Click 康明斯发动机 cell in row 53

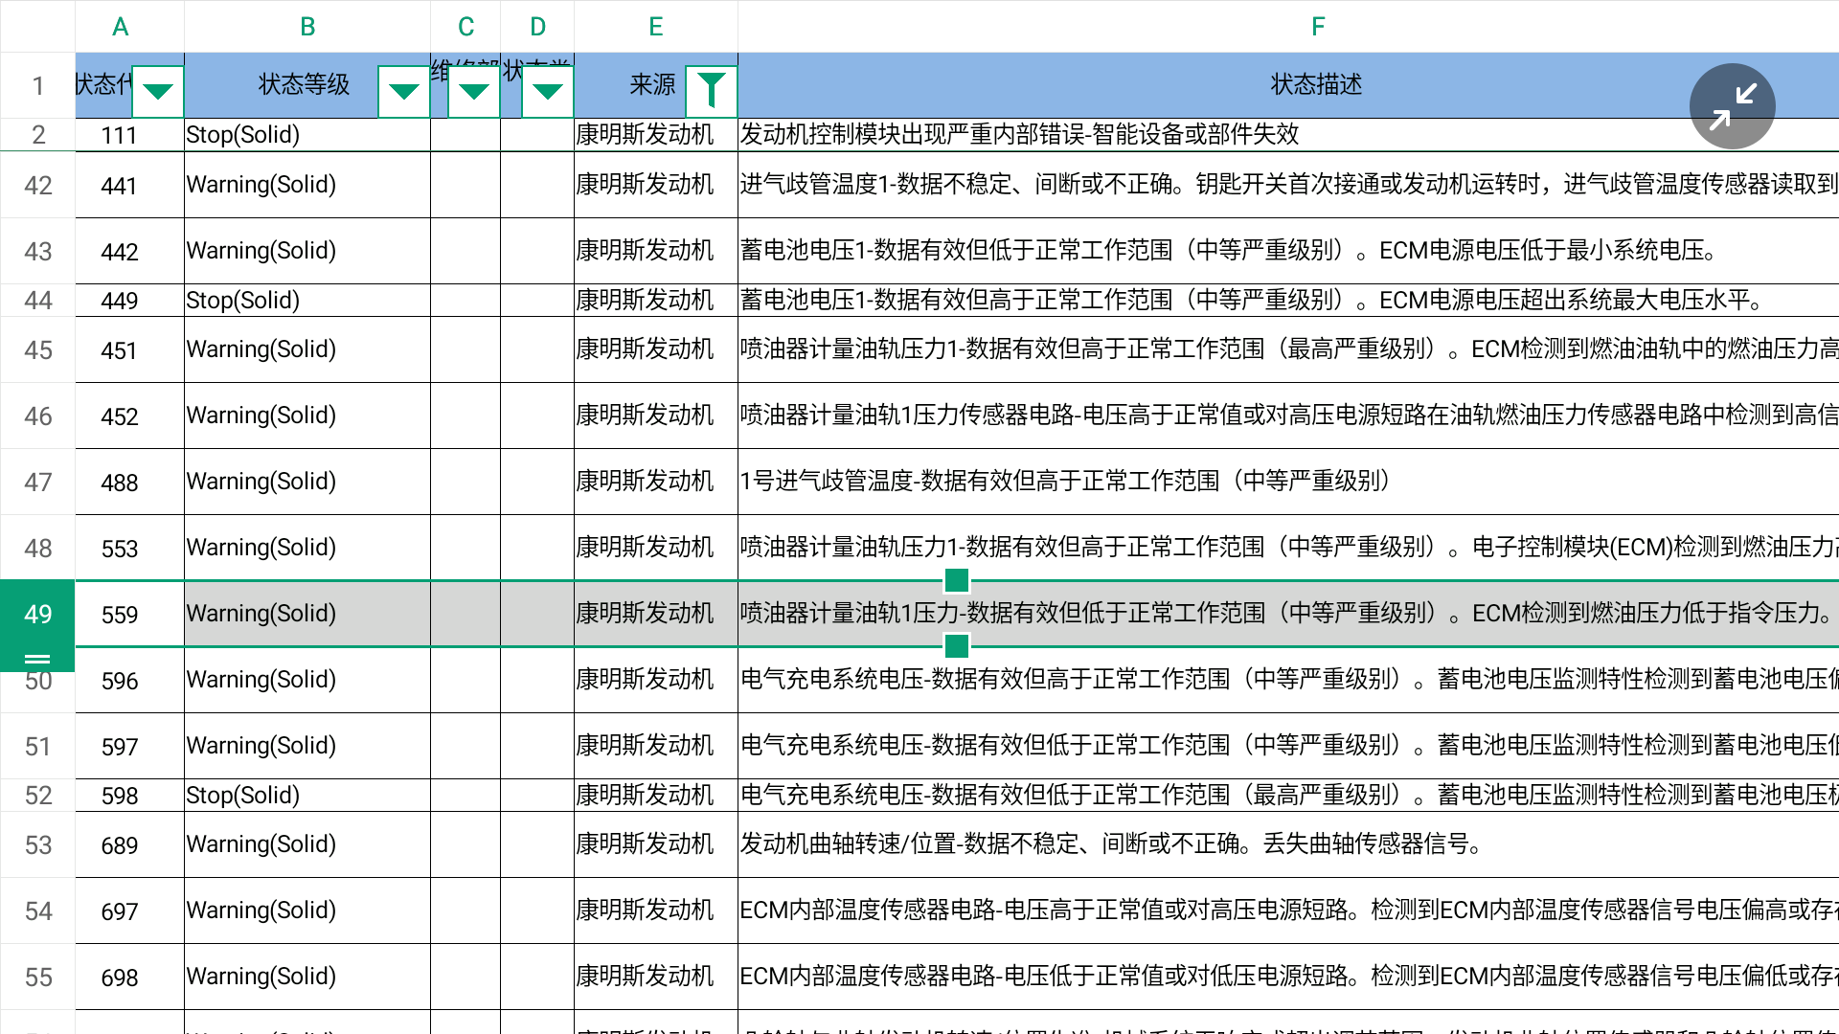[x=656, y=844]
